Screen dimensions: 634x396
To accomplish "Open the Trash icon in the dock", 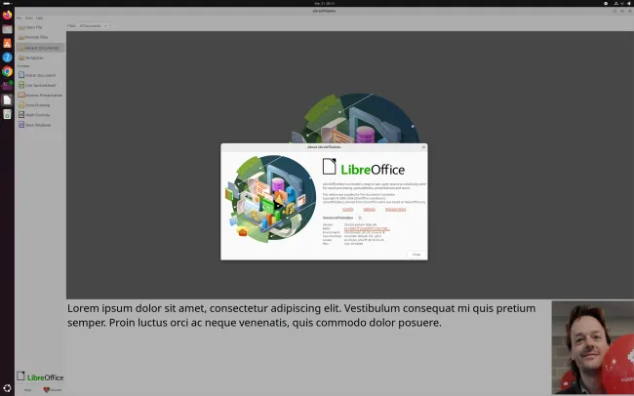I will click(x=7, y=114).
